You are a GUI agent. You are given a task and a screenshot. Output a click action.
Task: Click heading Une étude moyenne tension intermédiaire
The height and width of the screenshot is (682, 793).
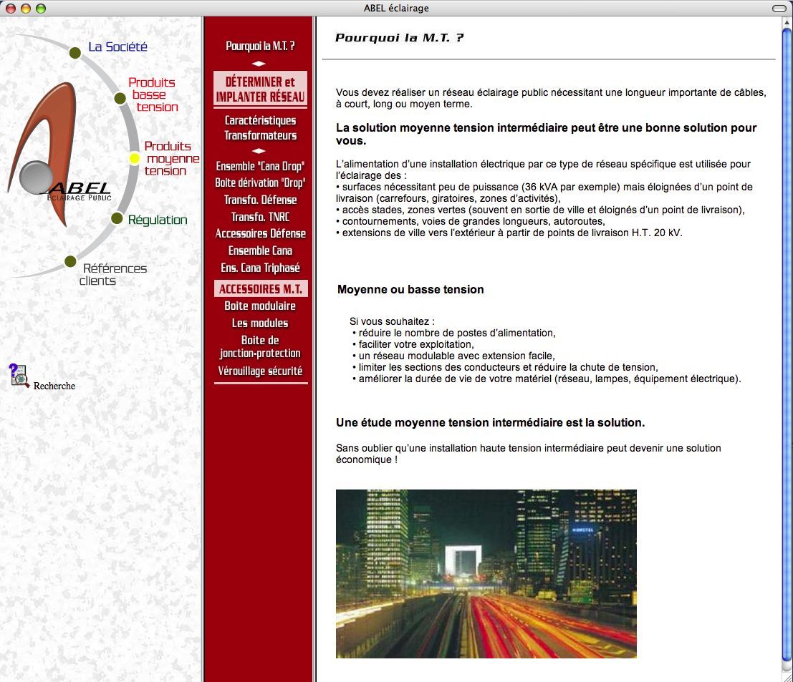point(489,423)
